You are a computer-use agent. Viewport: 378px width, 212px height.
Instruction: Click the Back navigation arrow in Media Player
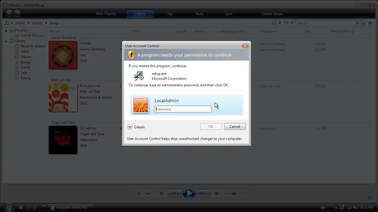pos(9,13)
